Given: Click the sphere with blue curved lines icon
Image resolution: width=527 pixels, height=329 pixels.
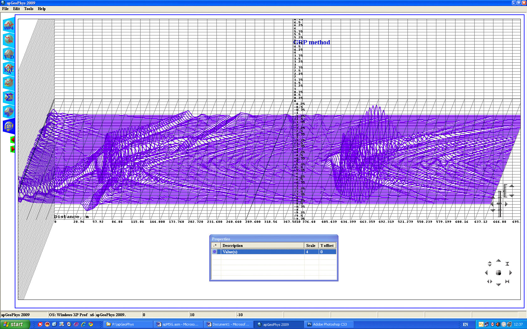Looking at the screenshot, I should pyautogui.click(x=9, y=112).
